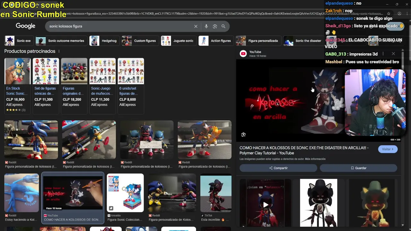Select the Action figures chip
The height and width of the screenshot is (231, 411).
point(216,41)
